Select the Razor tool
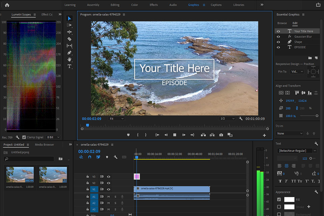Image resolution: width=324 pixels, height=216 pixels. tap(70, 39)
